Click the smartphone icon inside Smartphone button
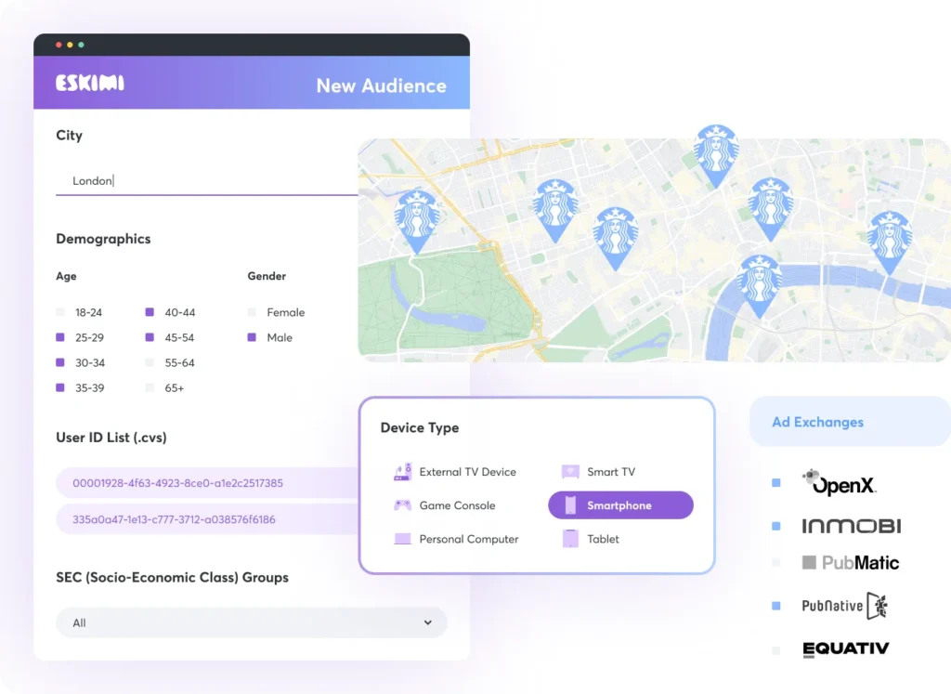 coord(570,504)
